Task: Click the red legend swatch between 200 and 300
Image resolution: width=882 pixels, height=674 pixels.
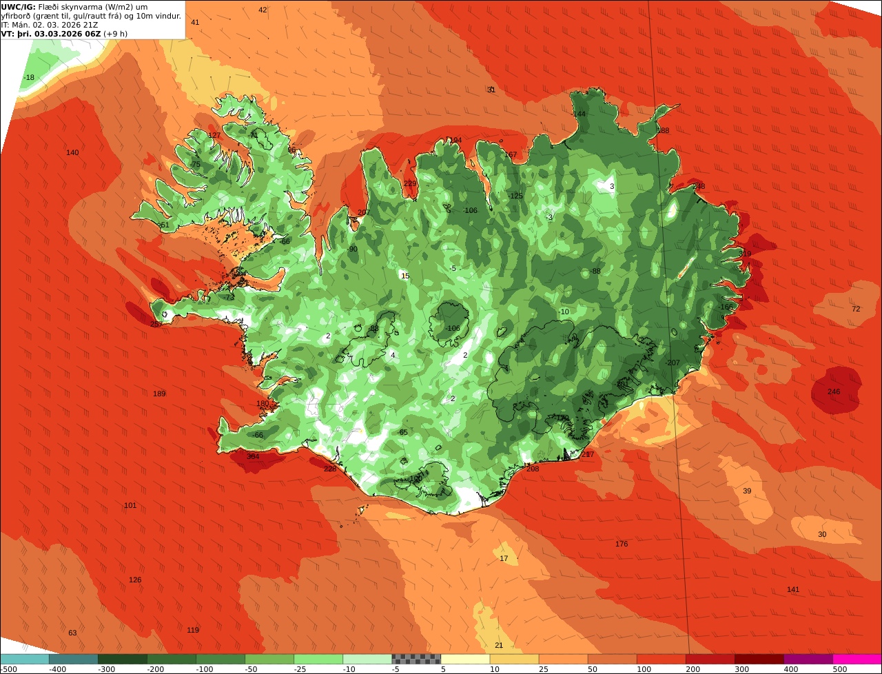Action: point(709,659)
